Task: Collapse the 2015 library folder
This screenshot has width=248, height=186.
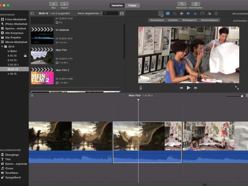Action: (2, 47)
